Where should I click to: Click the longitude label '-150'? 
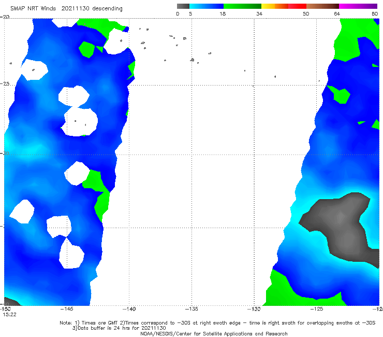click(5, 309)
